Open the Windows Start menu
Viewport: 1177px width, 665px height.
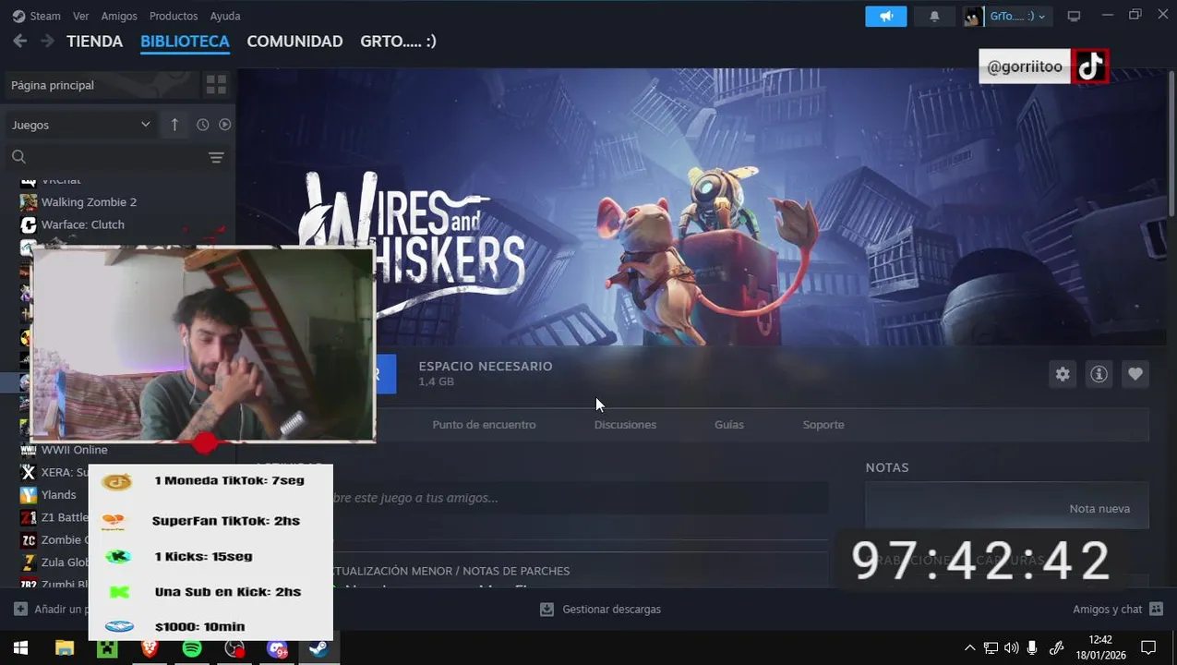[x=20, y=648]
